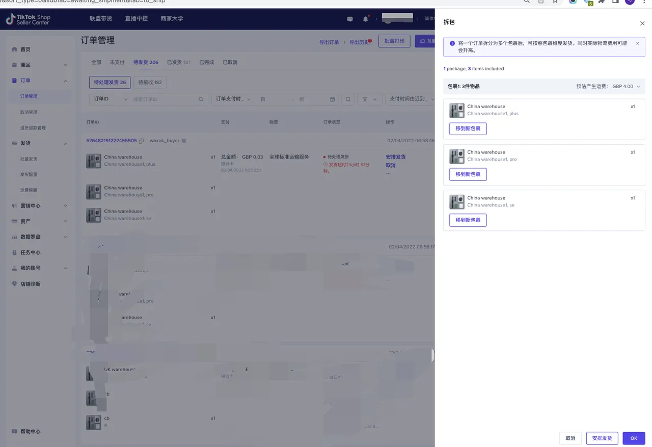Click the bookmark icon beside date filter
The height and width of the screenshot is (447, 652).
pyautogui.click(x=348, y=99)
